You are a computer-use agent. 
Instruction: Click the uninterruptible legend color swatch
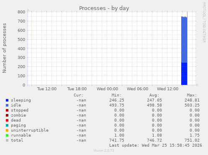7,130
